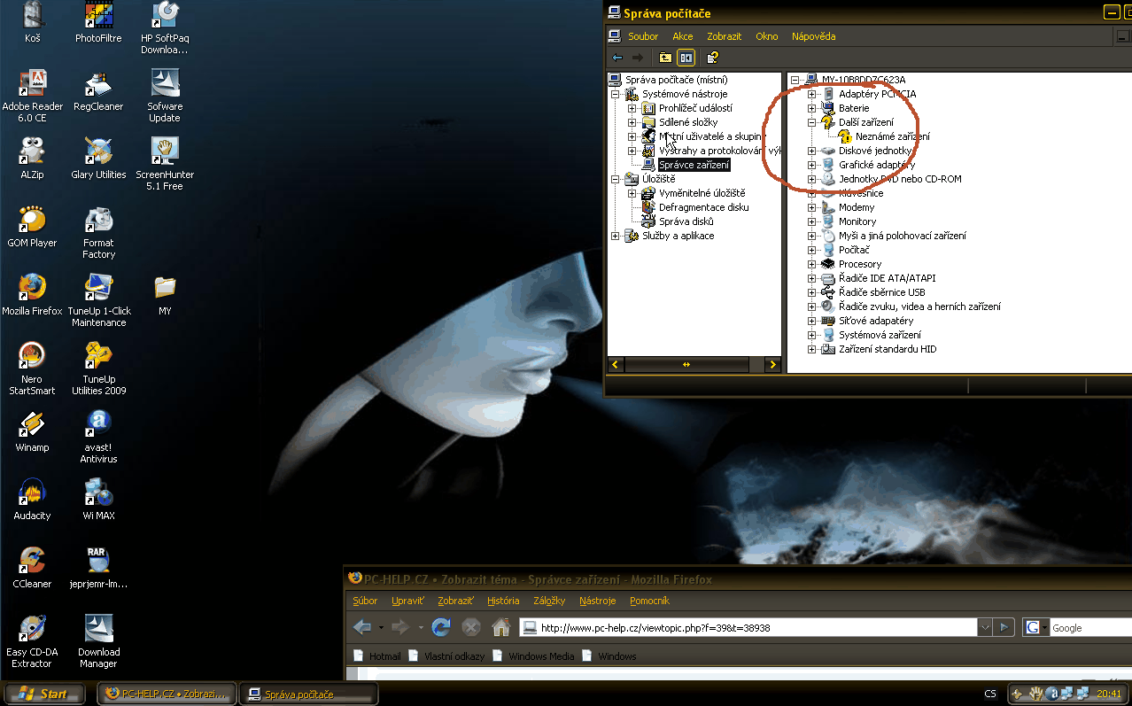Expand the Služby a aplikace tree node
Image resolution: width=1132 pixels, height=706 pixels.
[616, 236]
